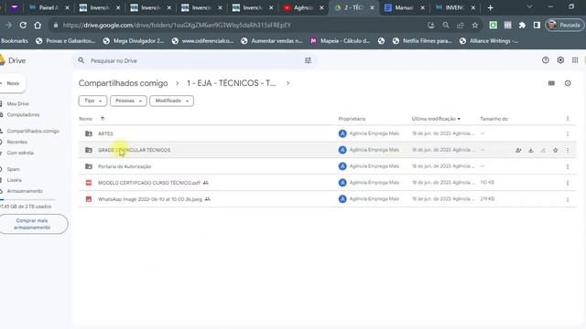Open Com estrela in sidebar

point(20,153)
